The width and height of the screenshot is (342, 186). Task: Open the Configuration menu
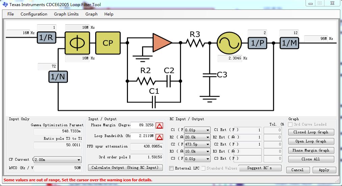[34, 14]
